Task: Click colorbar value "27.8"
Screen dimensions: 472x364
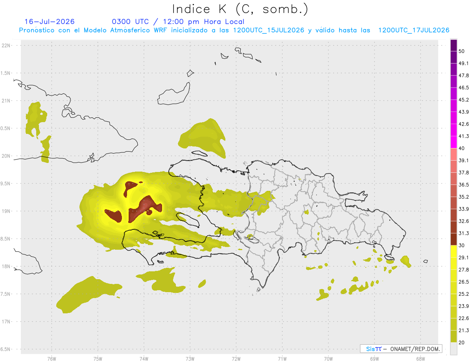Action: (x=464, y=270)
